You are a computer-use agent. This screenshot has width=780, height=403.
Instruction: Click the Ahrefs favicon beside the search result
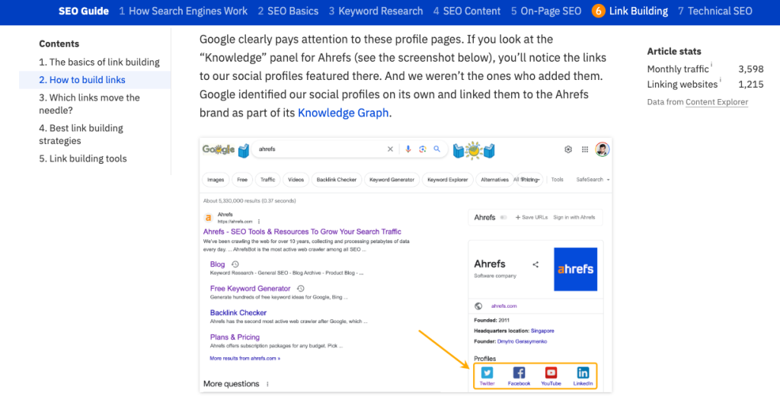point(209,217)
